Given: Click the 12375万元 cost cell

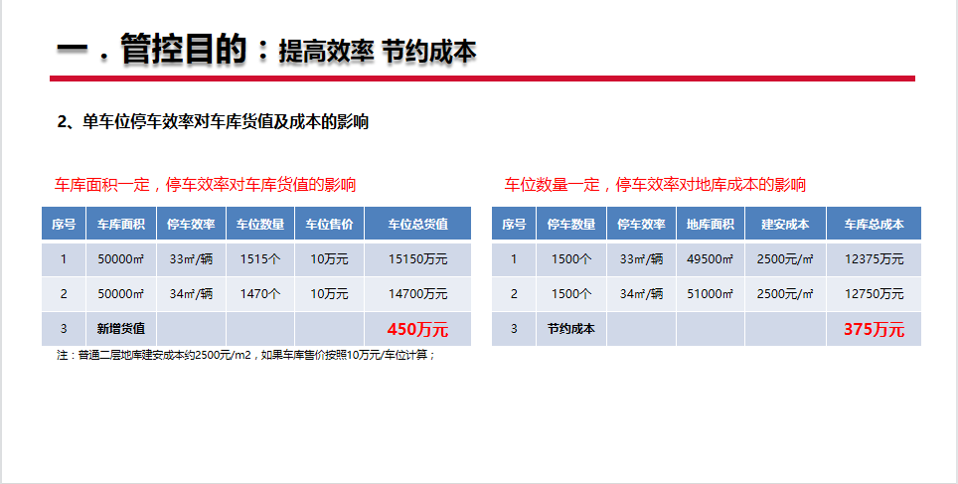Looking at the screenshot, I should coord(874,259).
